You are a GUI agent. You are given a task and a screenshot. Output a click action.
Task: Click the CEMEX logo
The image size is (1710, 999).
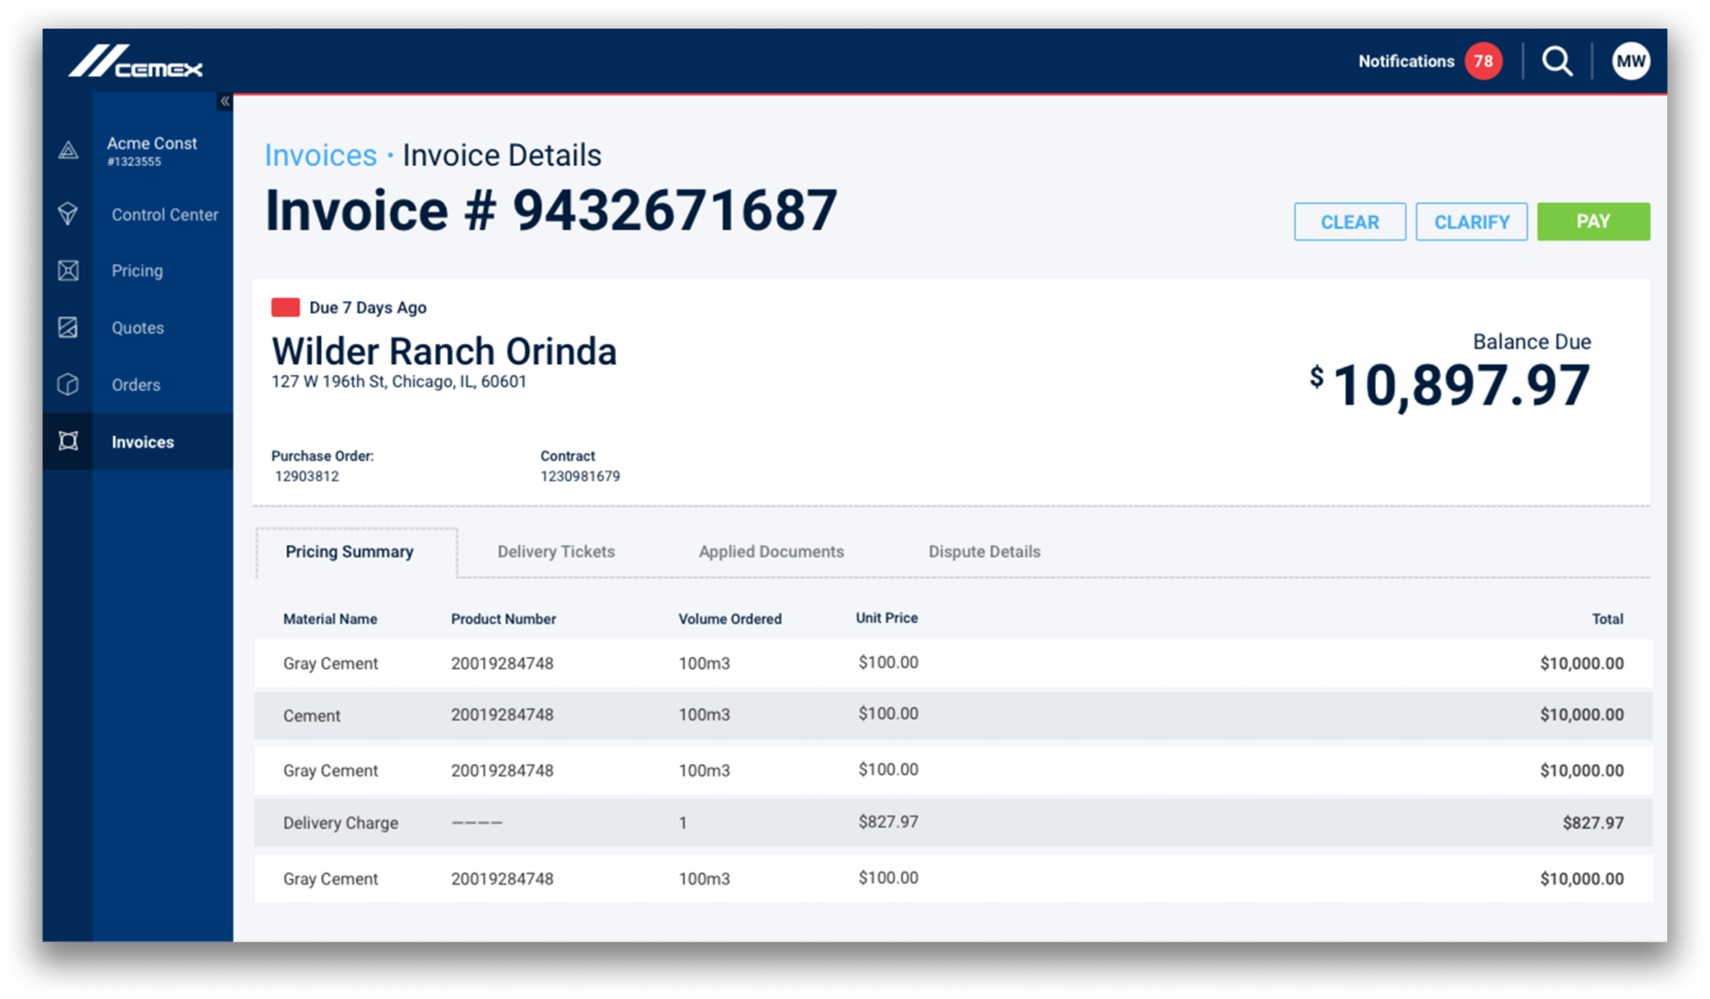[x=135, y=62]
